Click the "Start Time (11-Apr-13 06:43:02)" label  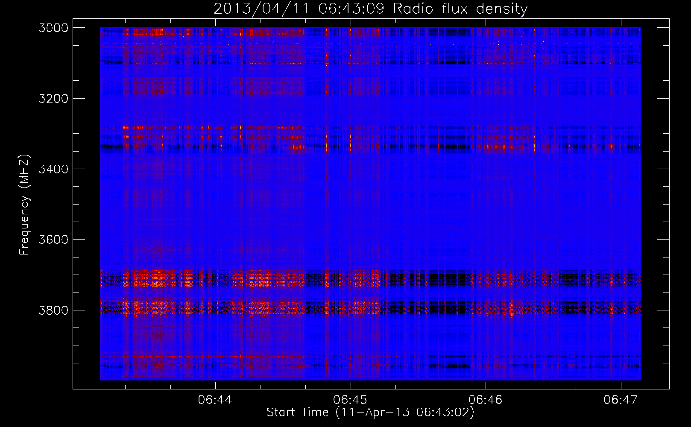click(370, 412)
